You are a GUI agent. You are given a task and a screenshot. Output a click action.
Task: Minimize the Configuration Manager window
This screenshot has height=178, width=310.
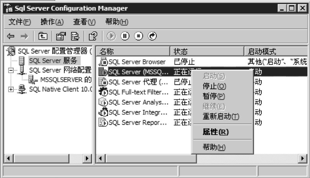pyautogui.click(x=282, y=8)
